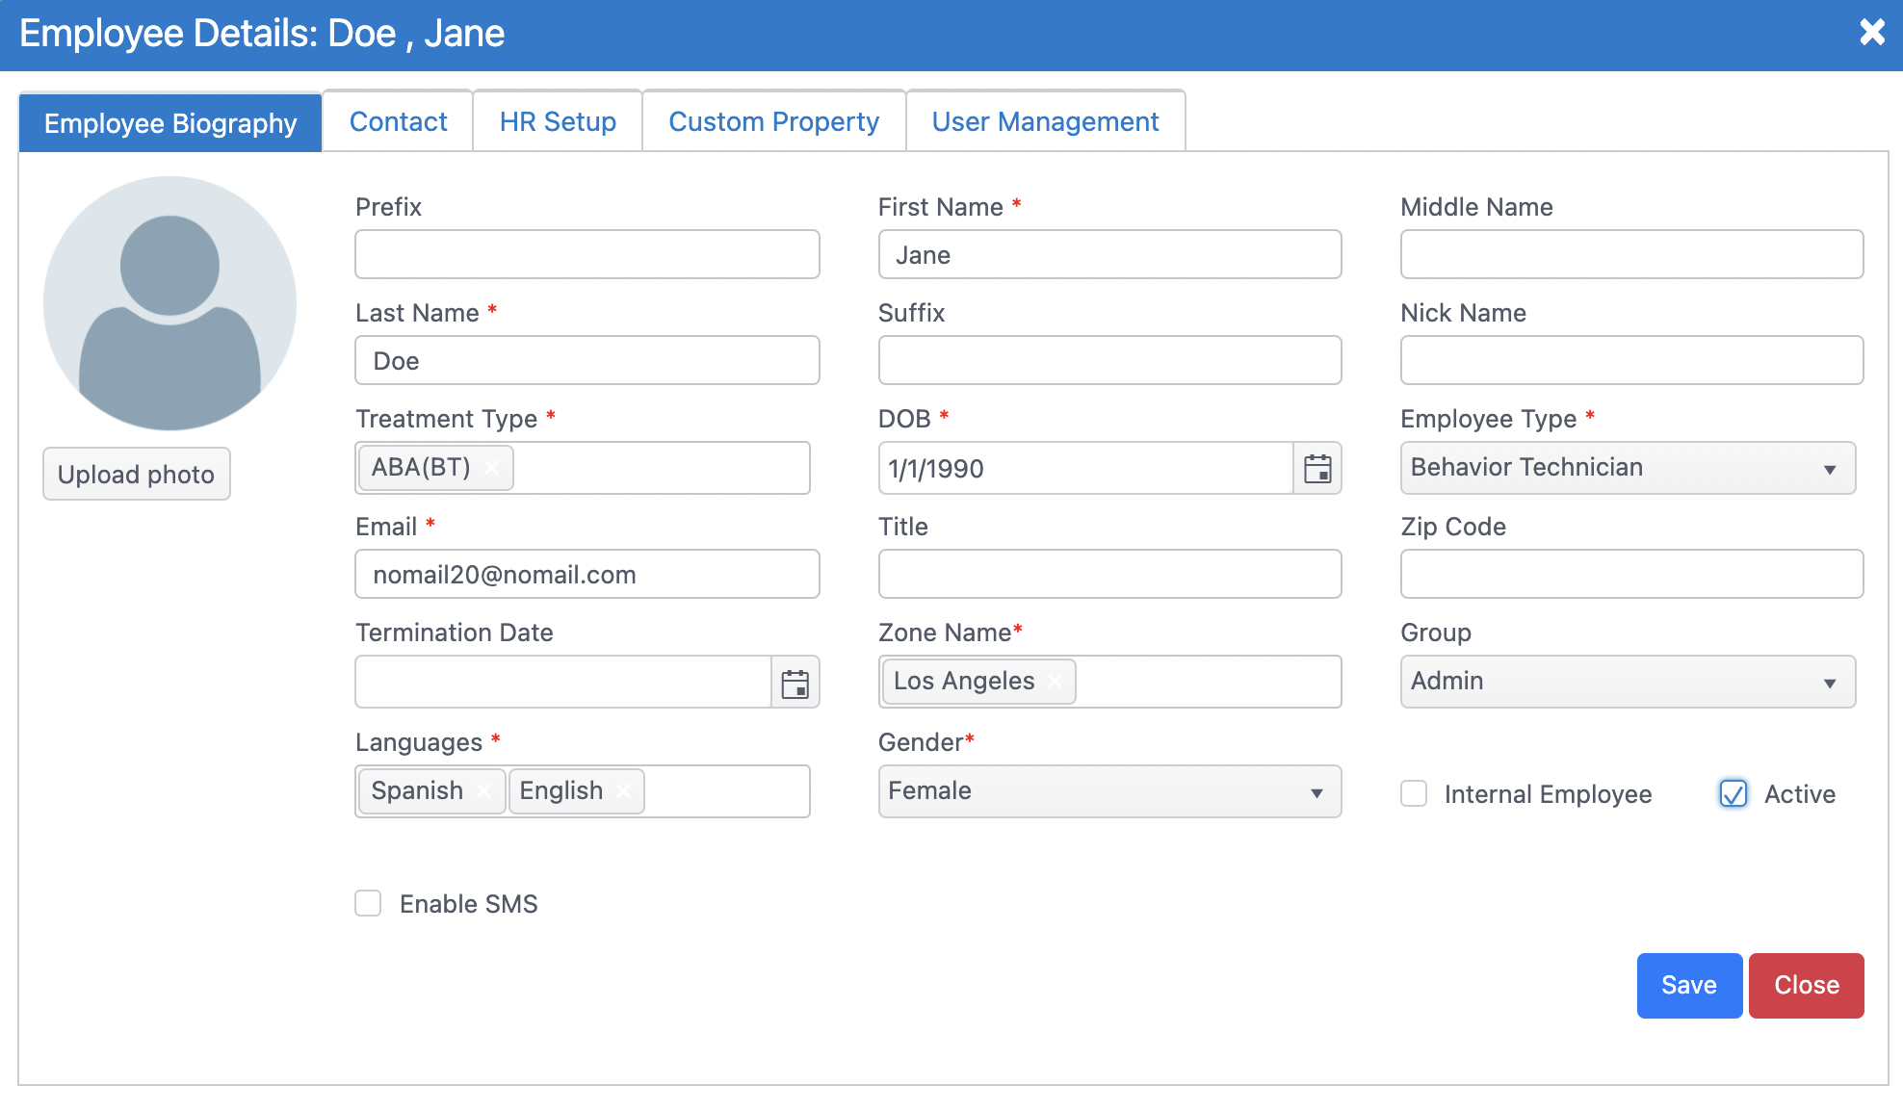The image size is (1903, 1111).
Task: Check the Internal Employee checkbox
Action: click(x=1414, y=794)
